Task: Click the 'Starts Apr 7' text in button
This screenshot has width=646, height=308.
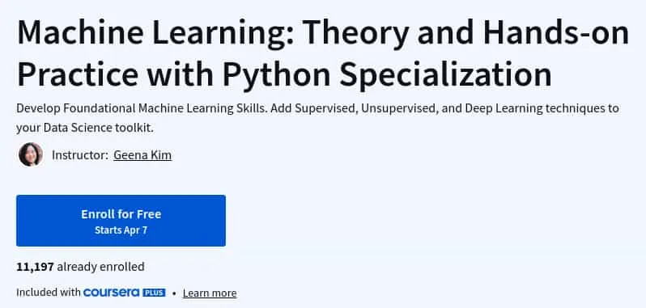Action: click(x=121, y=230)
